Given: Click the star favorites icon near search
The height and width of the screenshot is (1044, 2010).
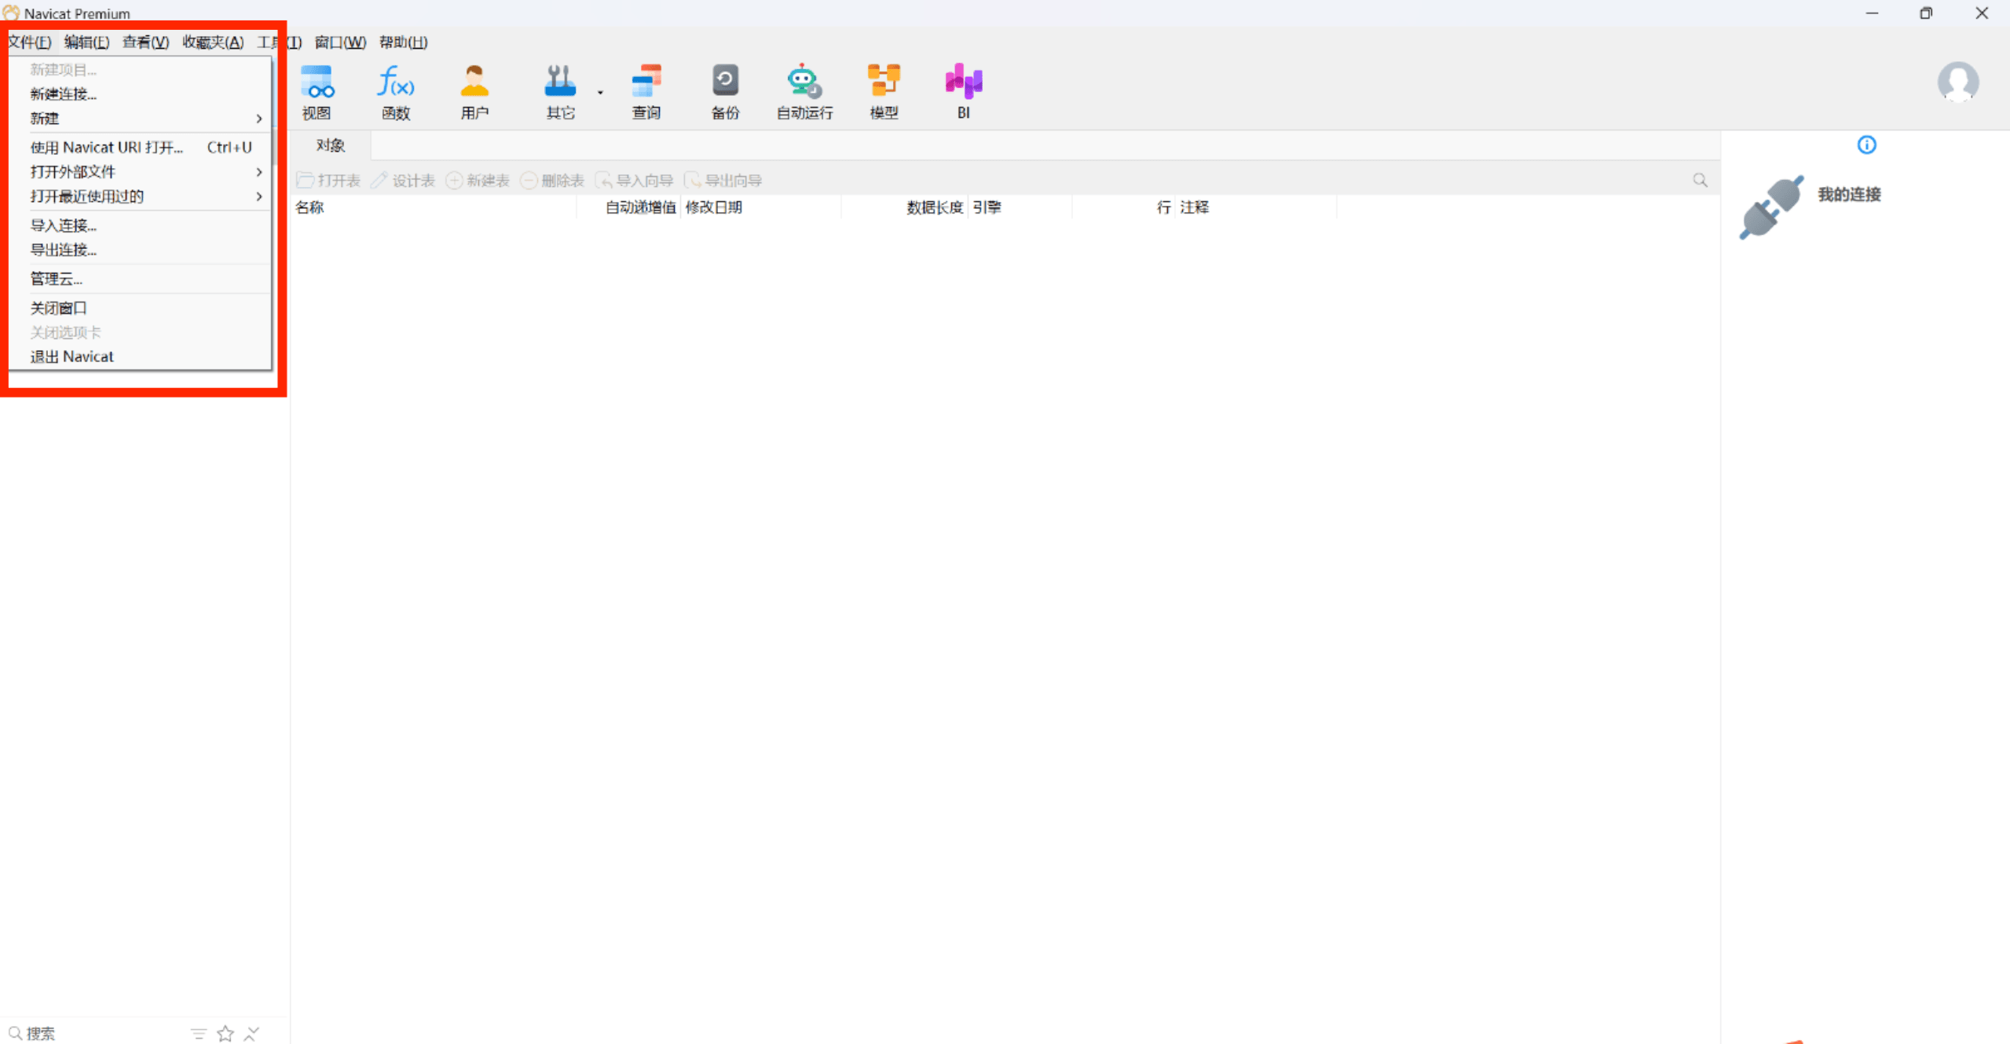Looking at the screenshot, I should (x=225, y=1034).
